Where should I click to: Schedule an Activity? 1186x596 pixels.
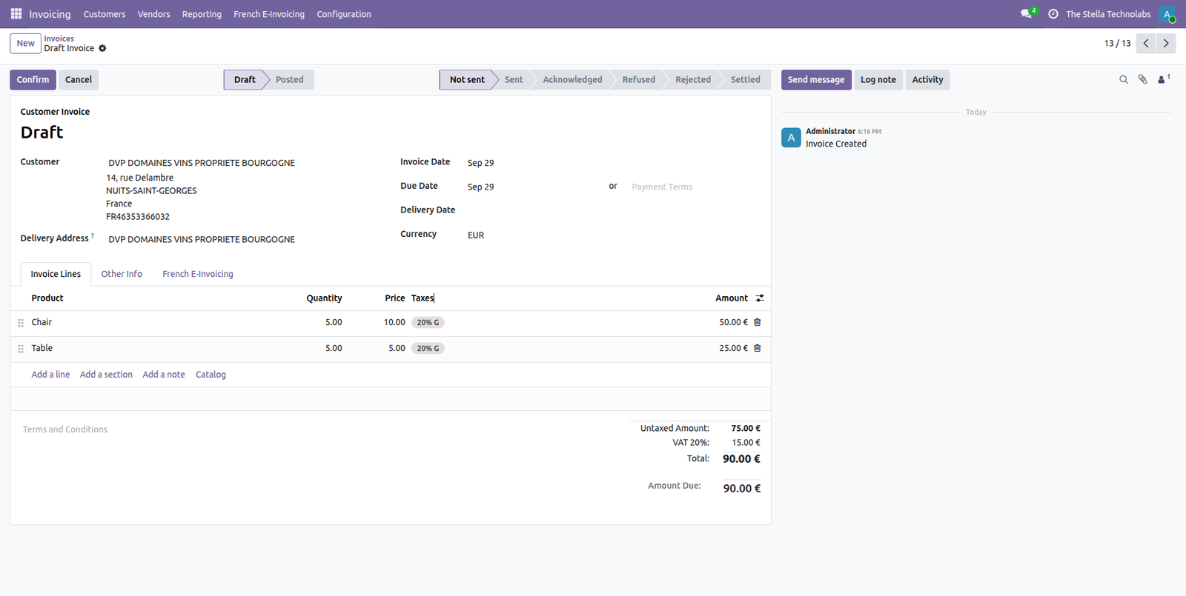coord(928,80)
